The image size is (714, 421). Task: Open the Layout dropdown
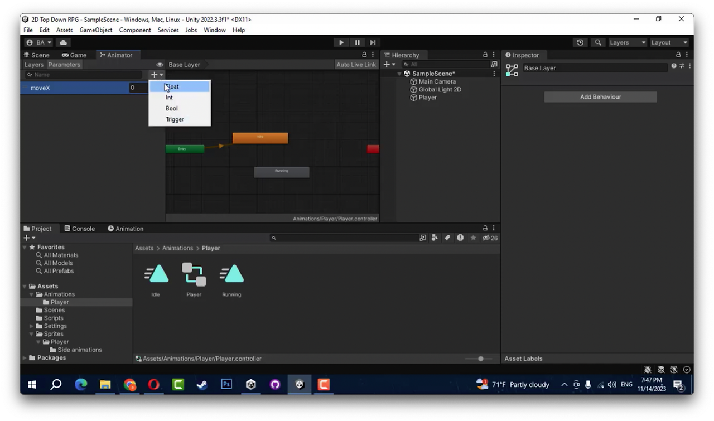point(669,42)
